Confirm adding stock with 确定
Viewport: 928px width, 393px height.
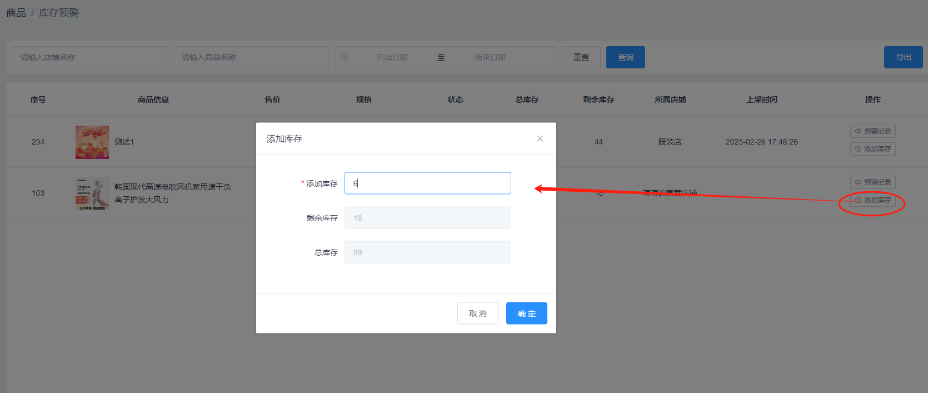(x=526, y=314)
